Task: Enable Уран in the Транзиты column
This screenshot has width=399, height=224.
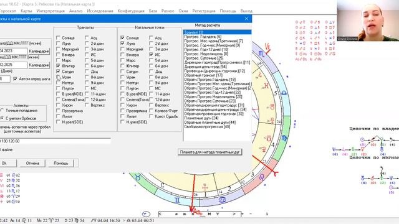Action: coord(58,77)
